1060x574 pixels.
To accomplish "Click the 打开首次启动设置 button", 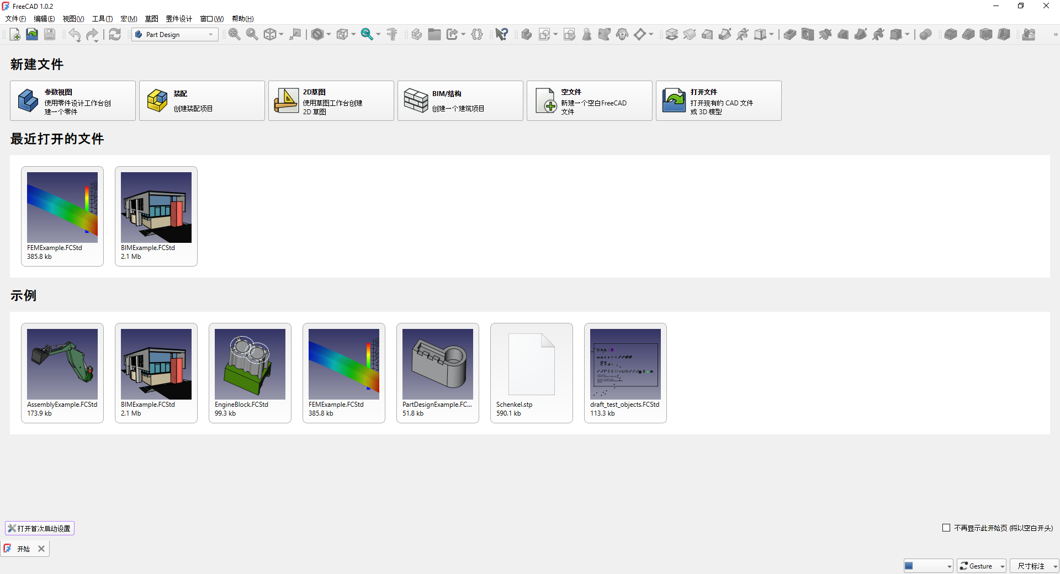I will tap(40, 528).
